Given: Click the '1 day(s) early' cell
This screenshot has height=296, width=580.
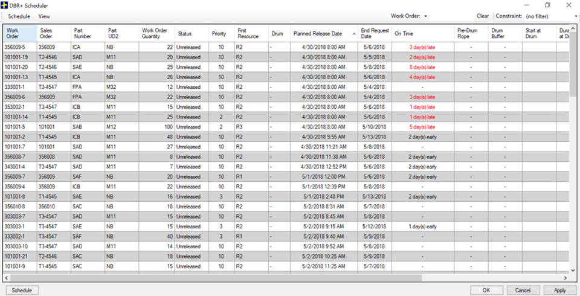Looking at the screenshot, I should (x=422, y=227).
